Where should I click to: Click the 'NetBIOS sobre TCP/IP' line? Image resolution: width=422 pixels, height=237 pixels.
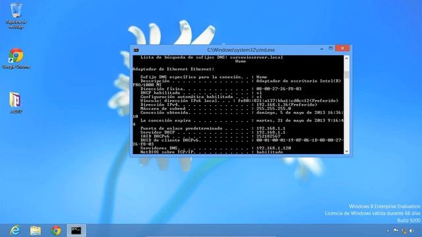tap(212, 152)
